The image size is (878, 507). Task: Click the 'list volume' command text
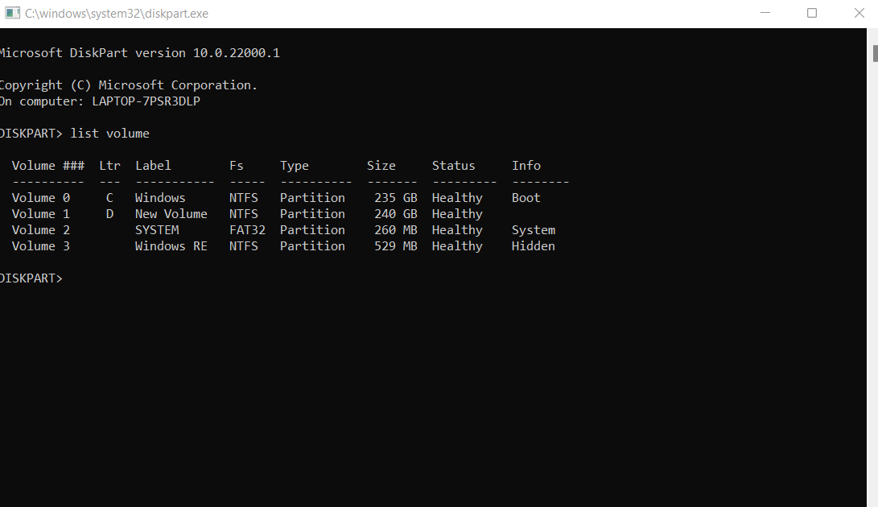109,134
